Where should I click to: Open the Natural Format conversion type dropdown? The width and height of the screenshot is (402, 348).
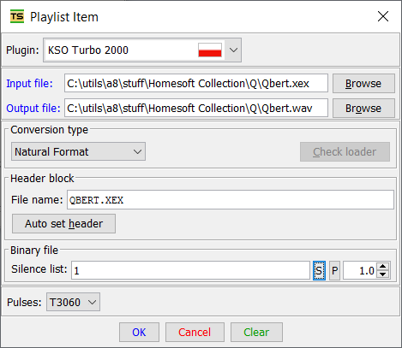coord(78,151)
